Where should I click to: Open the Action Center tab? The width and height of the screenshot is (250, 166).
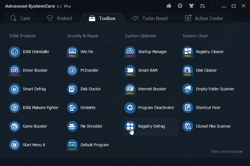pos(205,18)
